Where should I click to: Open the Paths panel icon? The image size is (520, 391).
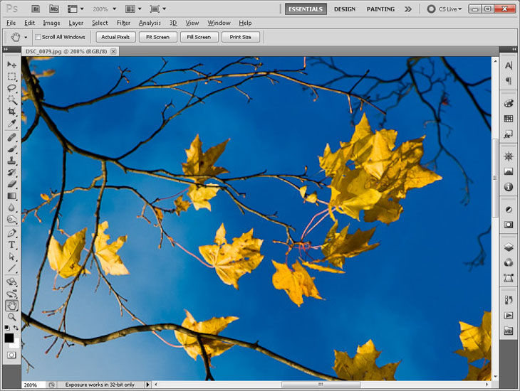[x=509, y=278]
